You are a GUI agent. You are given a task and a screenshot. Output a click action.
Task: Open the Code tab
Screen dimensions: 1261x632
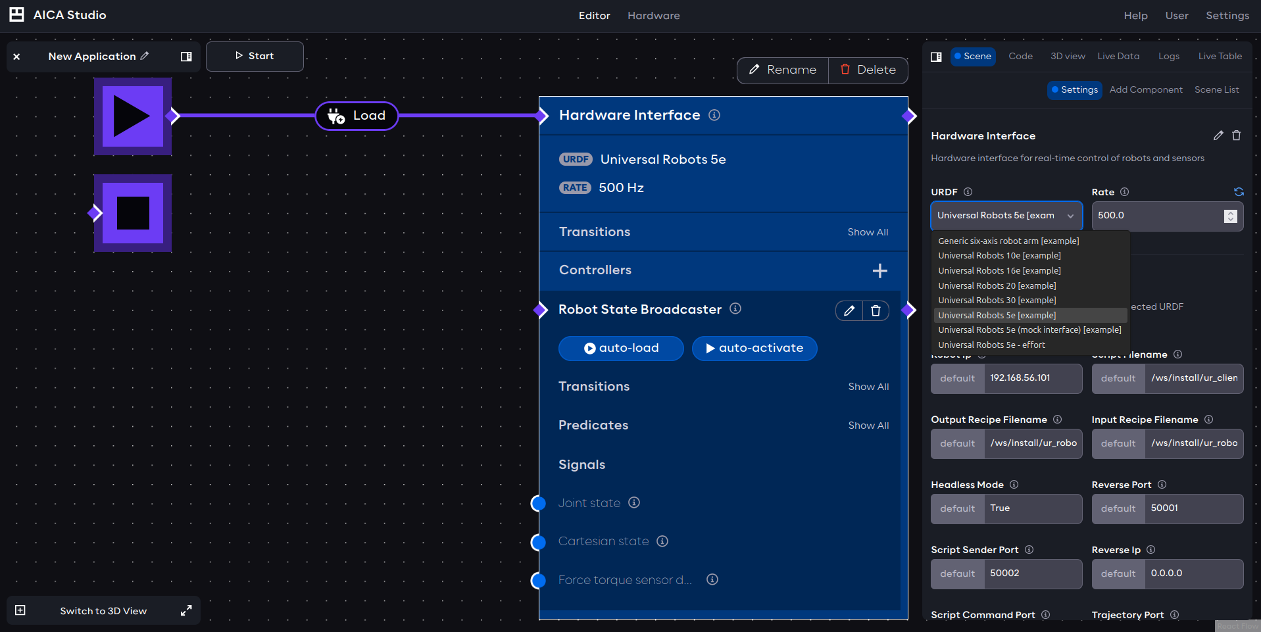pos(1020,57)
